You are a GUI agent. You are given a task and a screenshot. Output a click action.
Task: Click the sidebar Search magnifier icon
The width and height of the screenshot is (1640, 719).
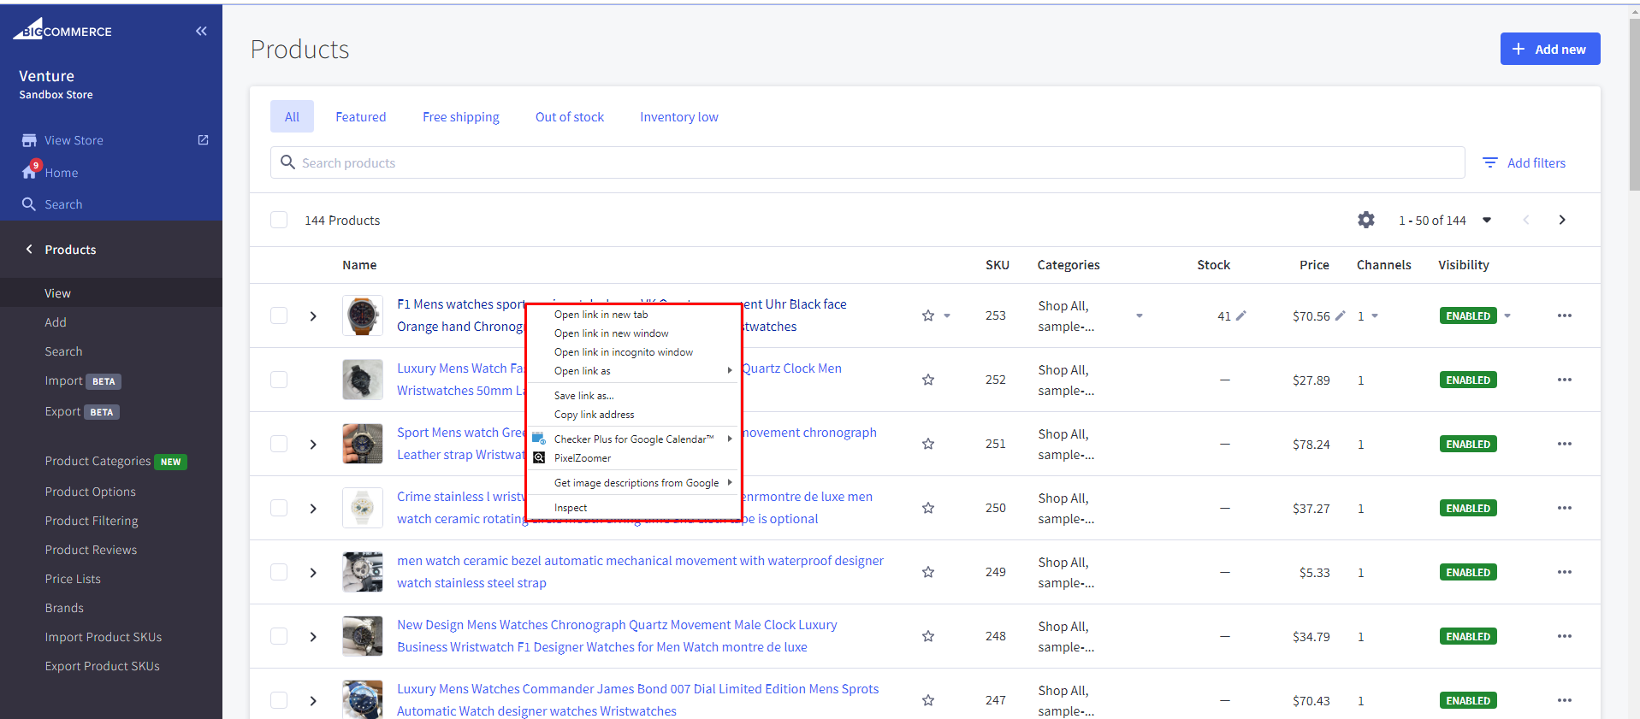click(x=29, y=204)
